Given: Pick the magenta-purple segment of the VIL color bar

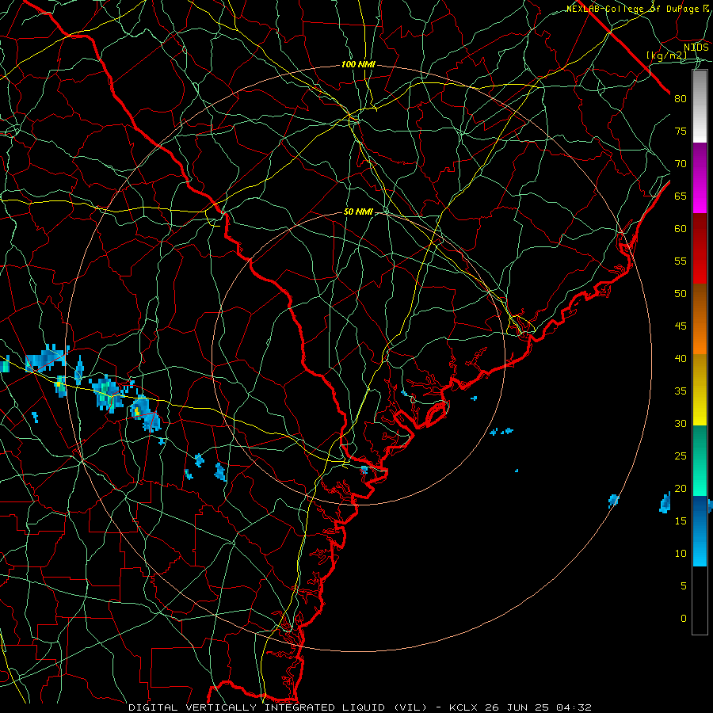Looking at the screenshot, I should (x=700, y=178).
